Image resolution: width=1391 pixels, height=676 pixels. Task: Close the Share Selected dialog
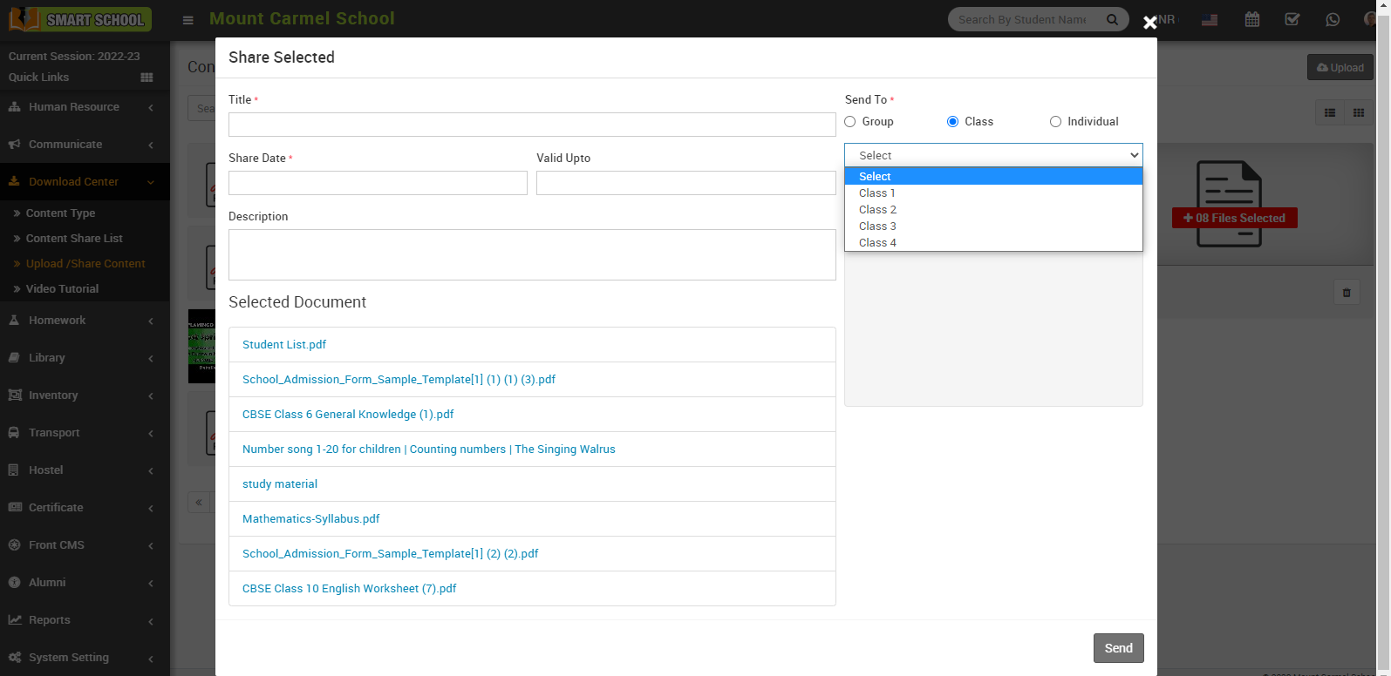pos(1149,23)
